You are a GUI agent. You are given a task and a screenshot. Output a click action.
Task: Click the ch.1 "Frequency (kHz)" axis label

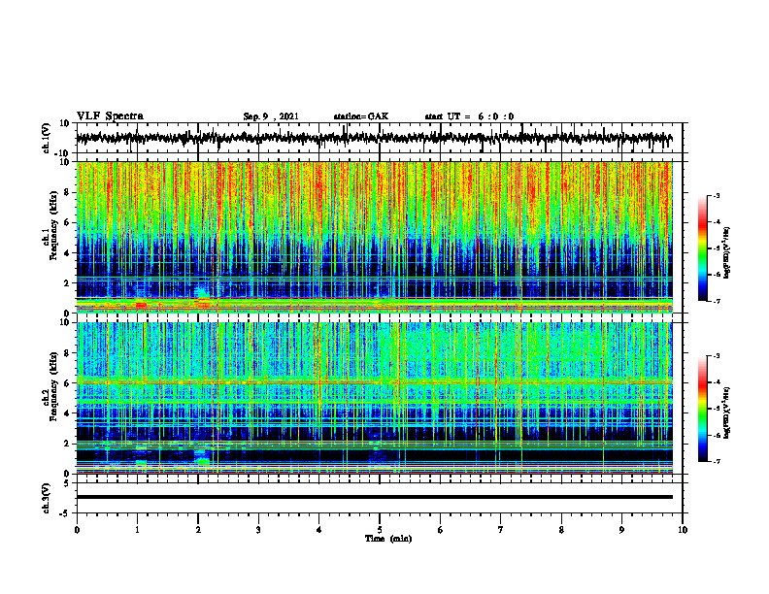click(x=54, y=225)
